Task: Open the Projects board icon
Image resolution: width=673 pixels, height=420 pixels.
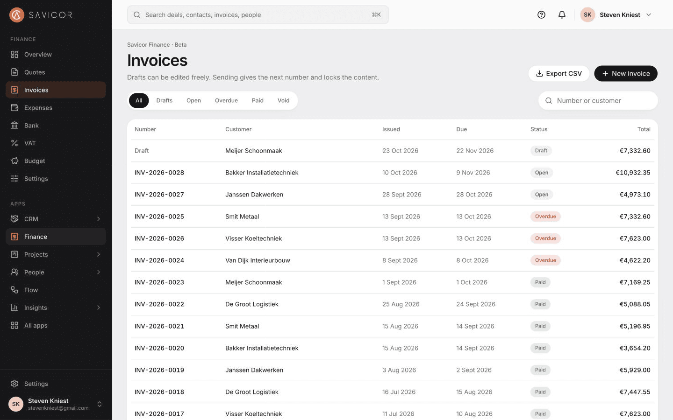Action: coord(14,254)
